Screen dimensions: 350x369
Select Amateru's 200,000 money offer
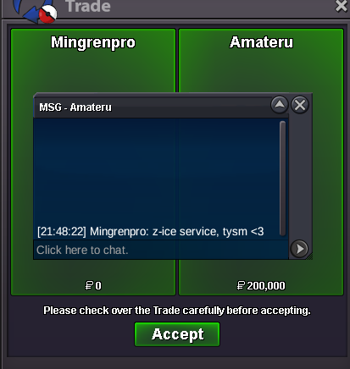pos(266,286)
